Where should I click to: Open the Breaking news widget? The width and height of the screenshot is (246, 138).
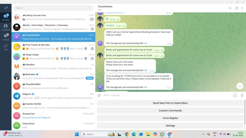(x=14, y=134)
